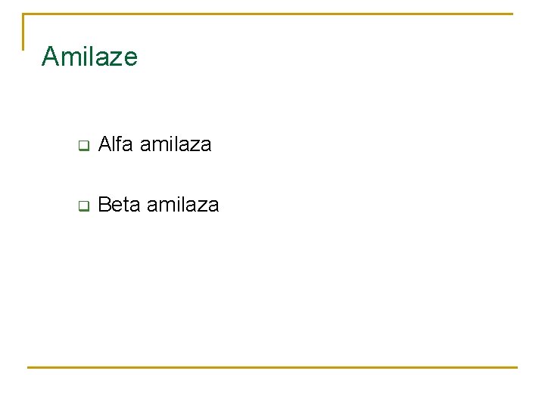Click the letter "f" in "Alfa"
The image size is (545, 408).
[120, 144]
